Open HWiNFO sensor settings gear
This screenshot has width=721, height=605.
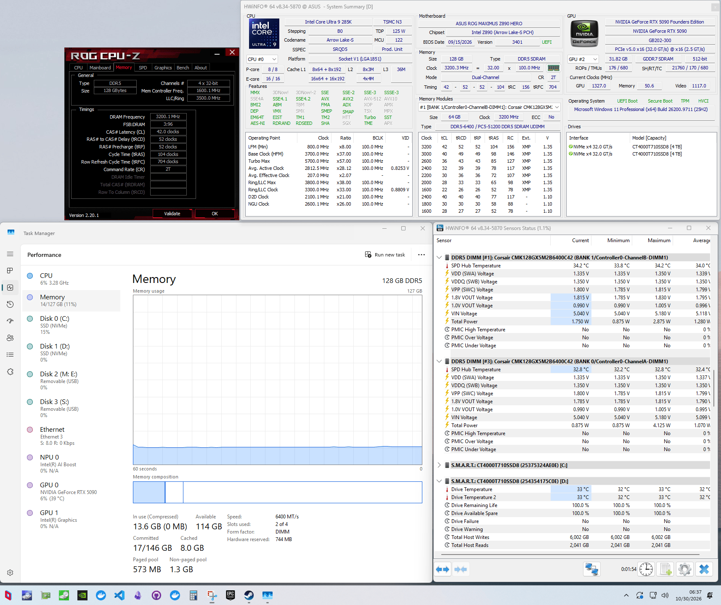click(684, 569)
